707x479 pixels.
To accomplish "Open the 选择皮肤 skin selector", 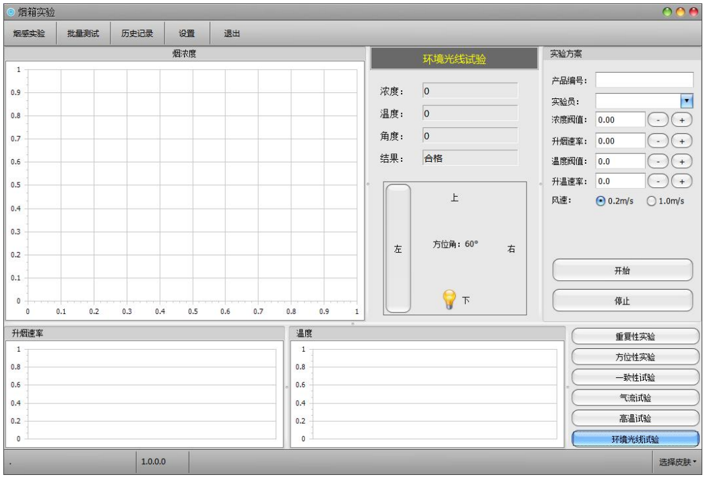I will (x=677, y=462).
